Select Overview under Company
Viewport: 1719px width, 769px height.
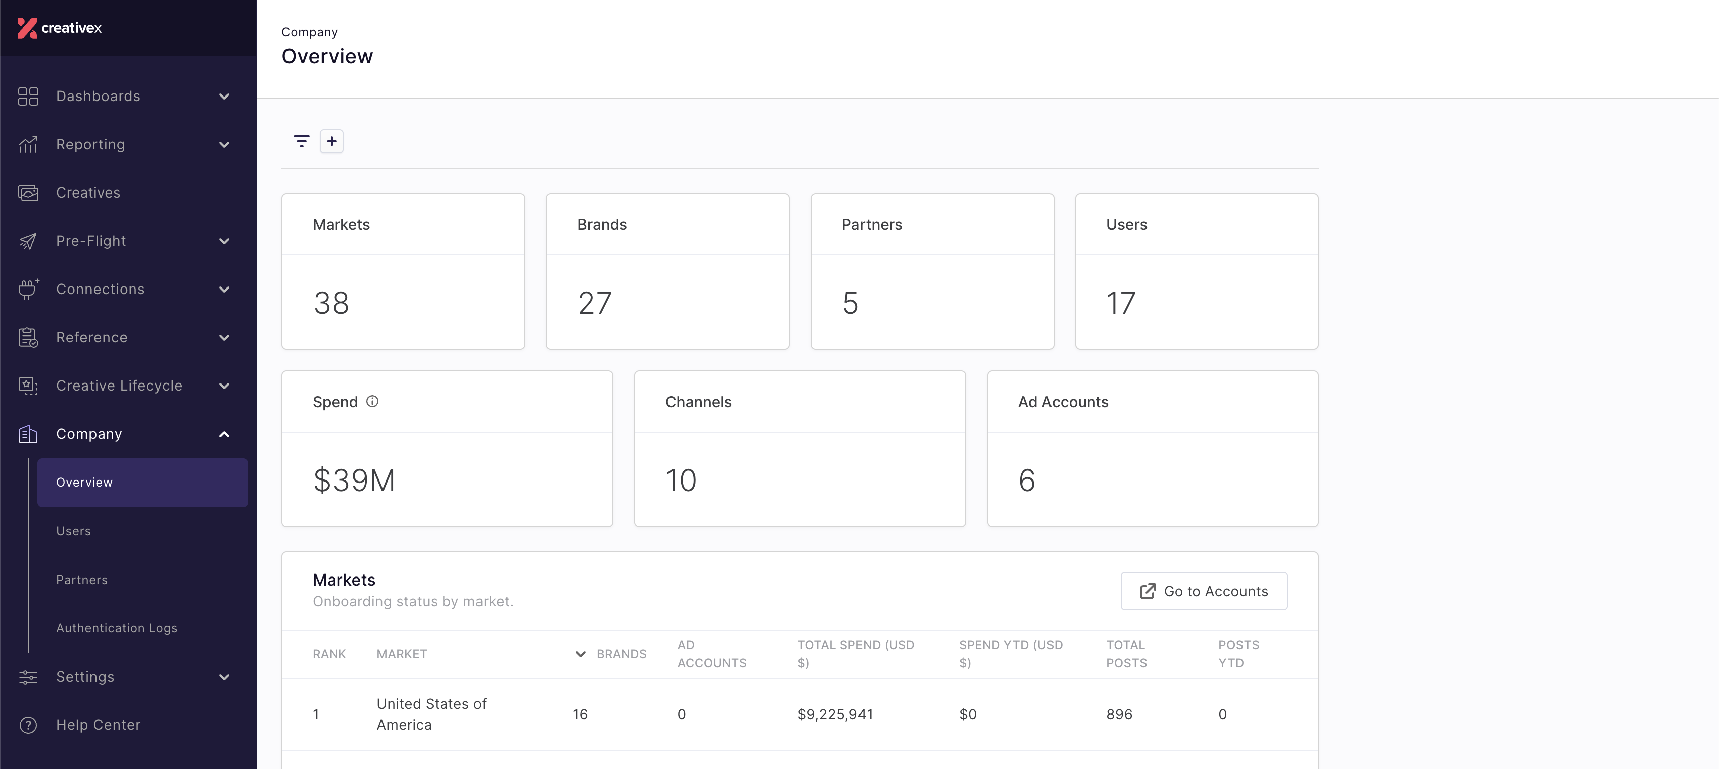tap(142, 483)
